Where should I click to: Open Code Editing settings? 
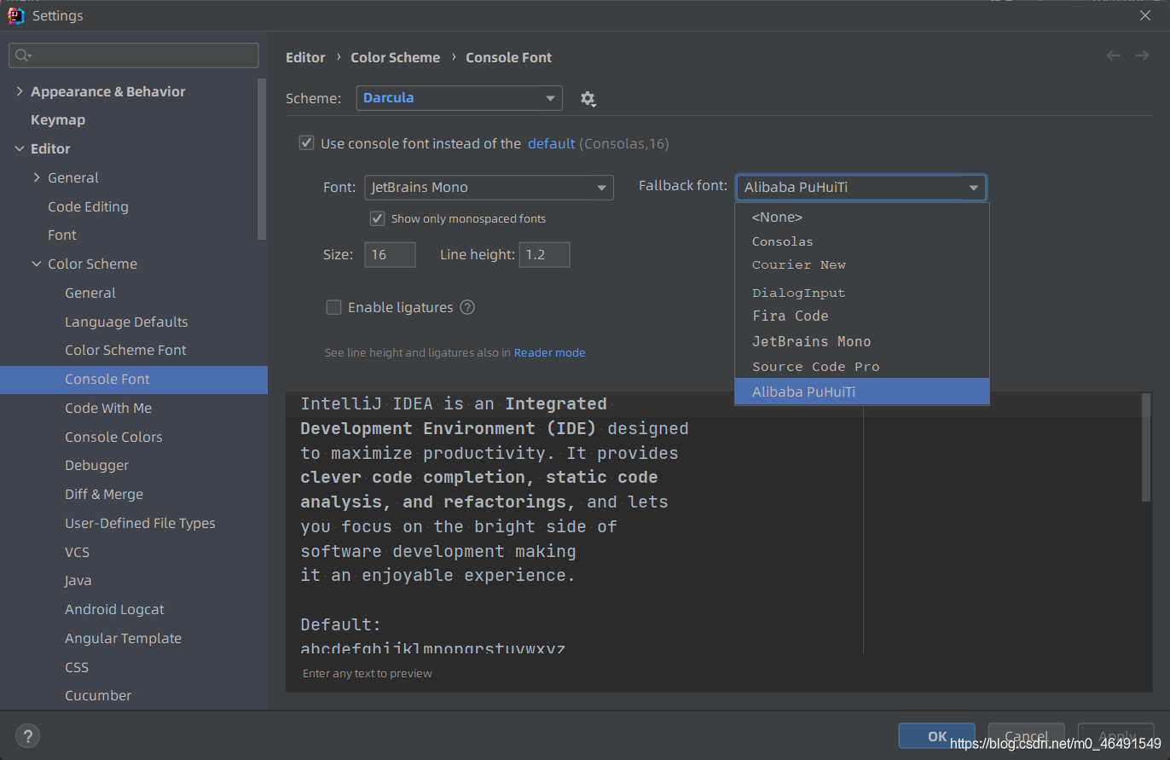point(88,206)
